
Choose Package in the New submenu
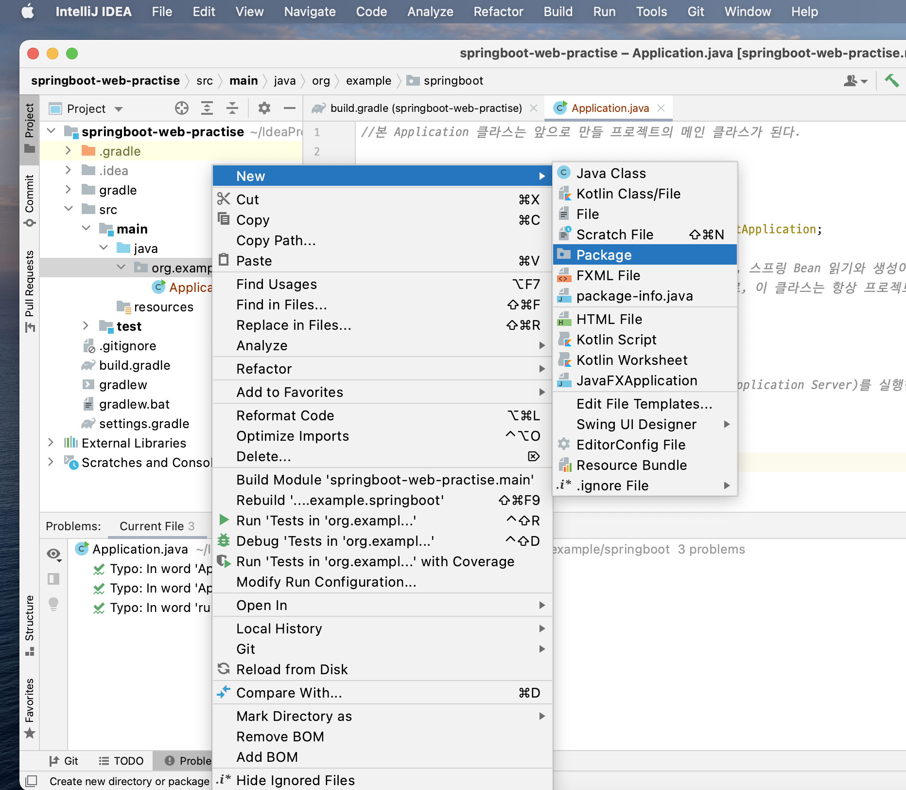coord(645,255)
